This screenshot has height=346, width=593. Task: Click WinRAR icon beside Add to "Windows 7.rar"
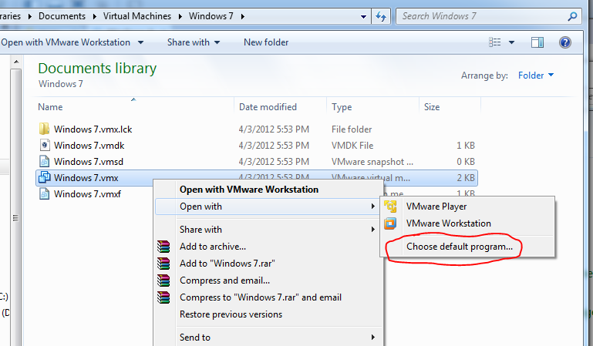coord(163,264)
